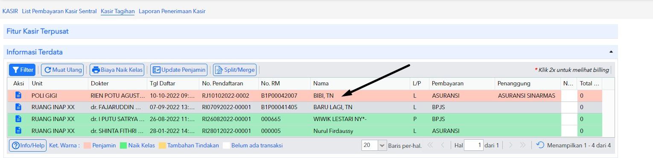Click RM number 000665
Screen dimensions: 653x158
click(270, 119)
